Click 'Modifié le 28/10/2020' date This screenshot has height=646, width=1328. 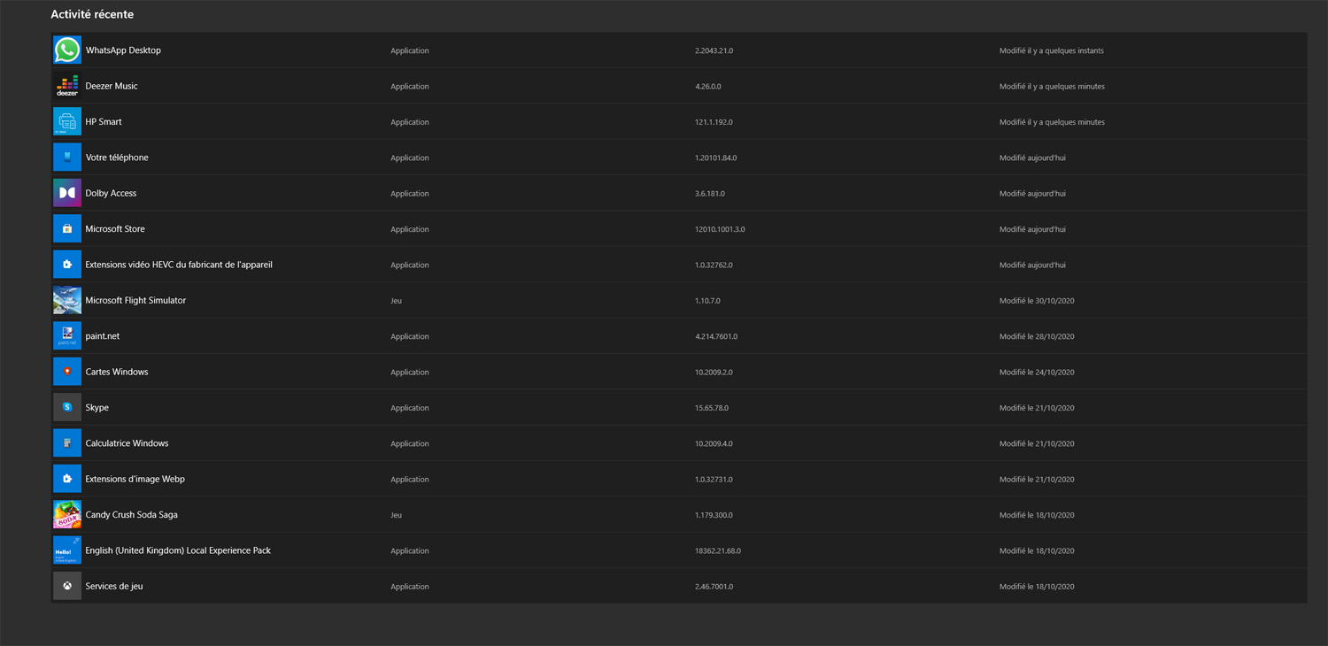point(1037,336)
